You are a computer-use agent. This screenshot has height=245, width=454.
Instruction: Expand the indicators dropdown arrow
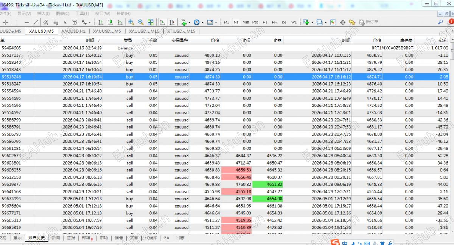[x=189, y=22]
